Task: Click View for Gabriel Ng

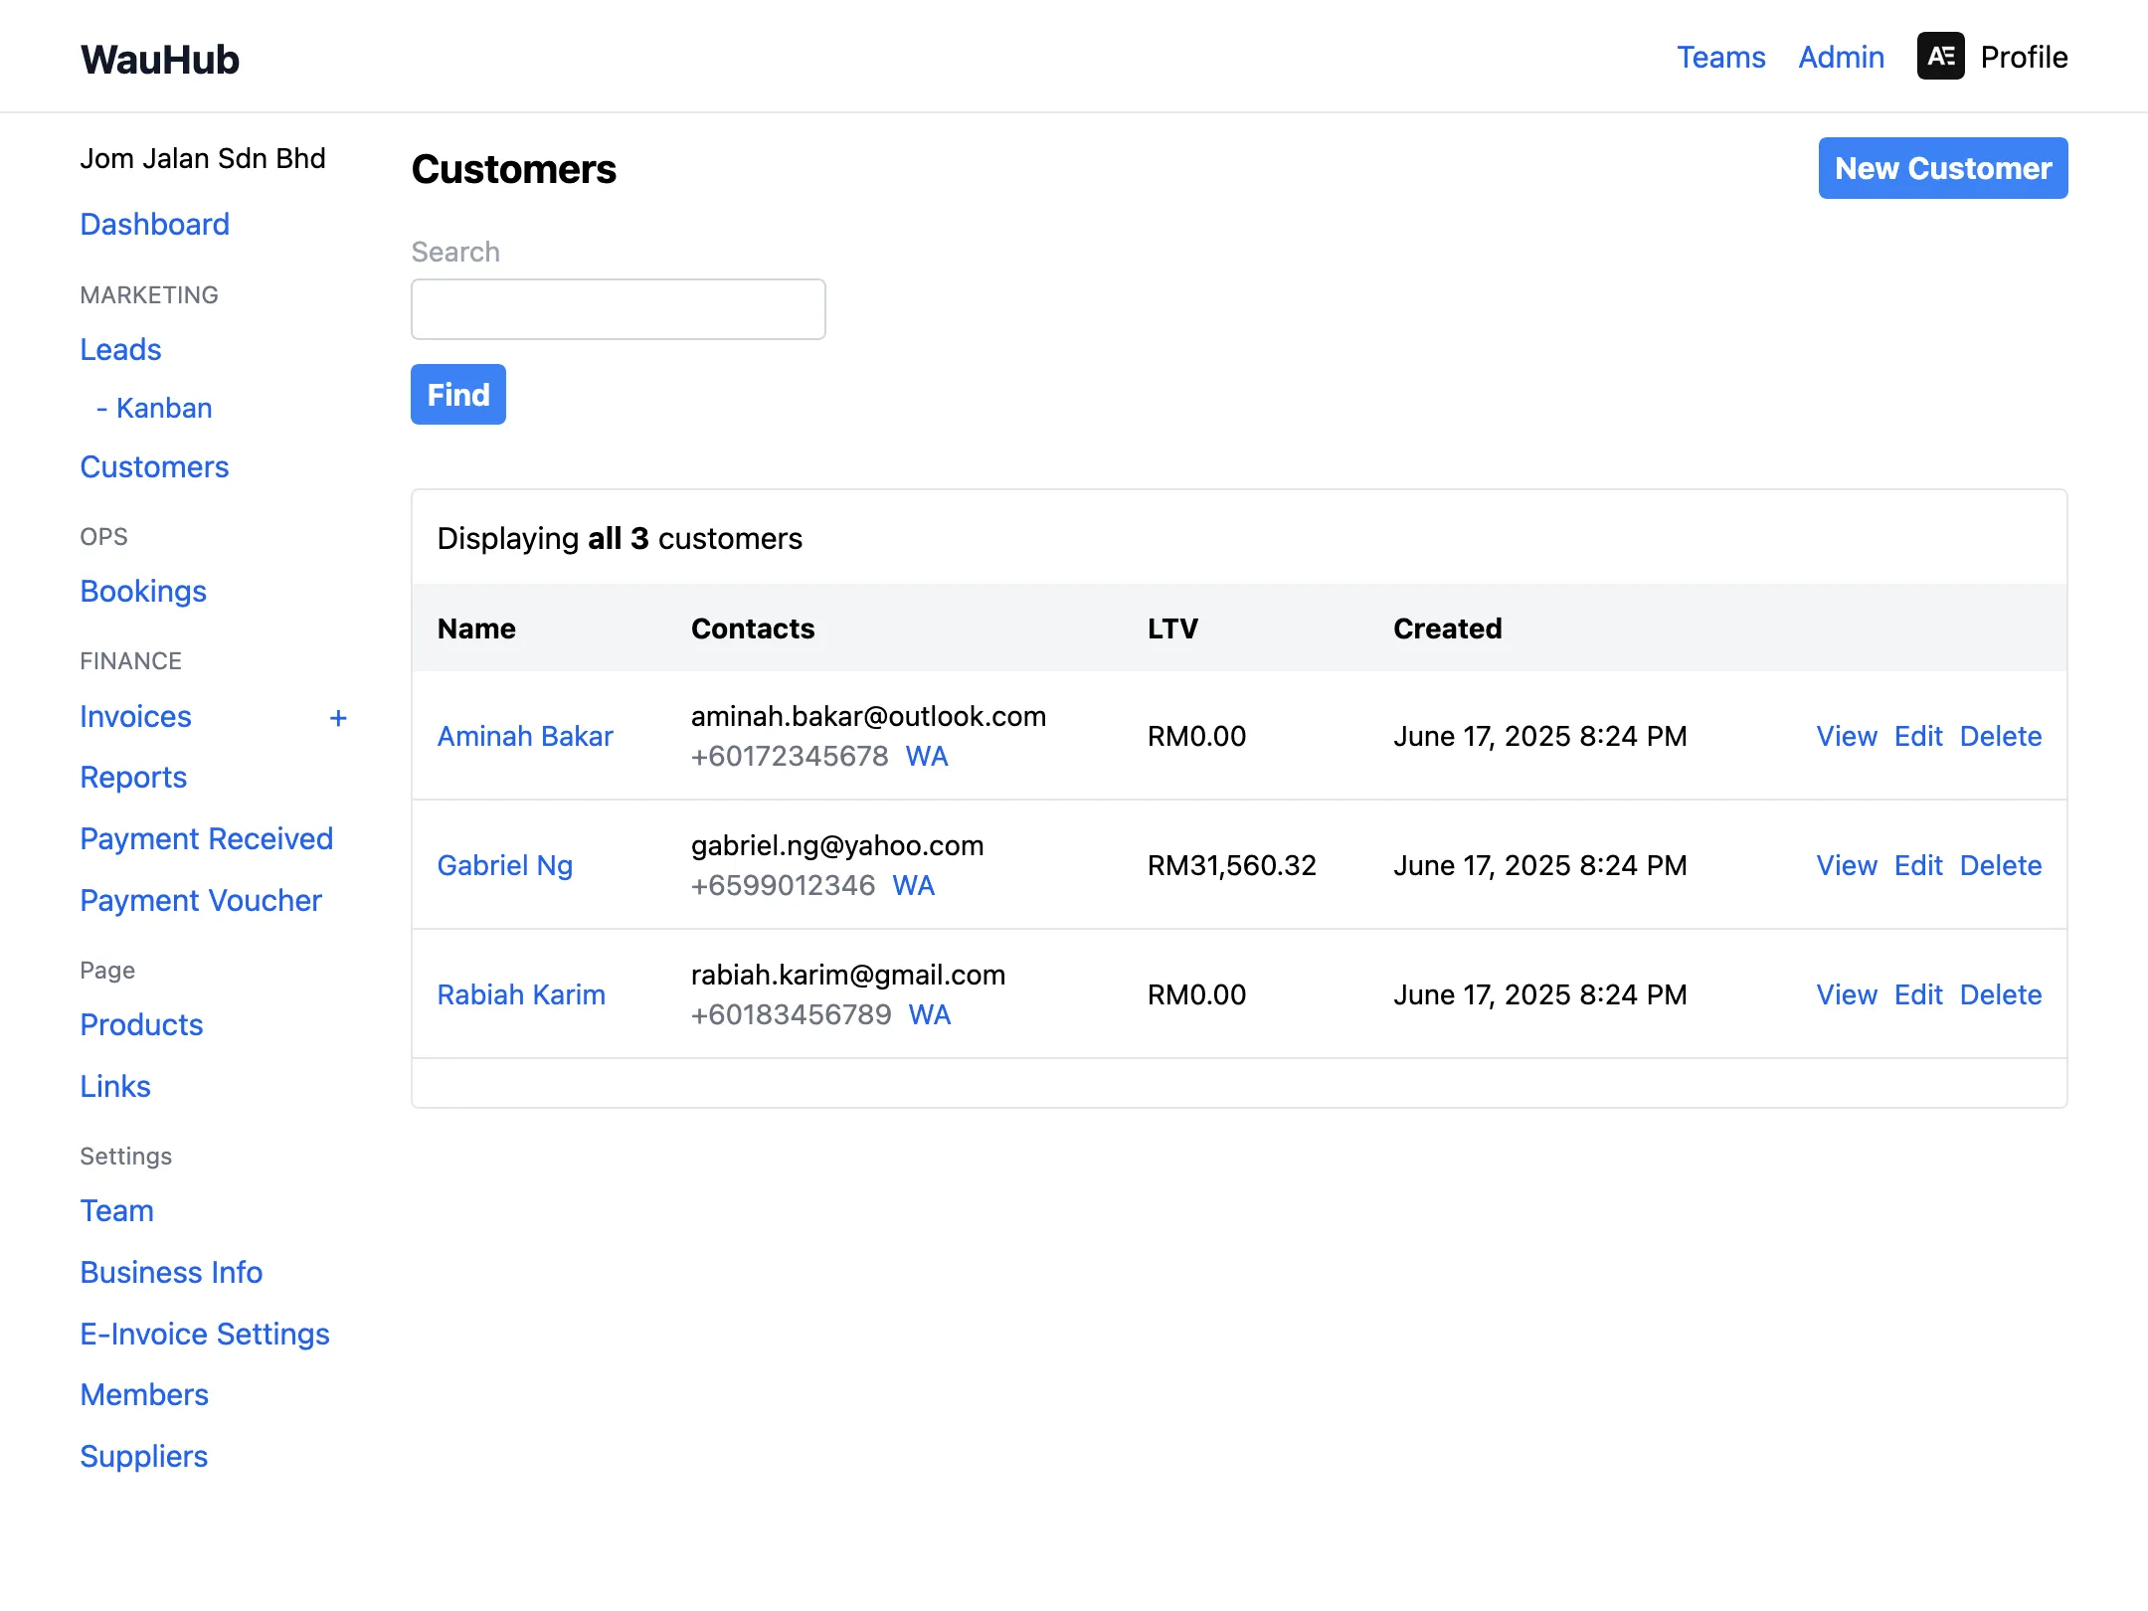Action: (x=1847, y=865)
